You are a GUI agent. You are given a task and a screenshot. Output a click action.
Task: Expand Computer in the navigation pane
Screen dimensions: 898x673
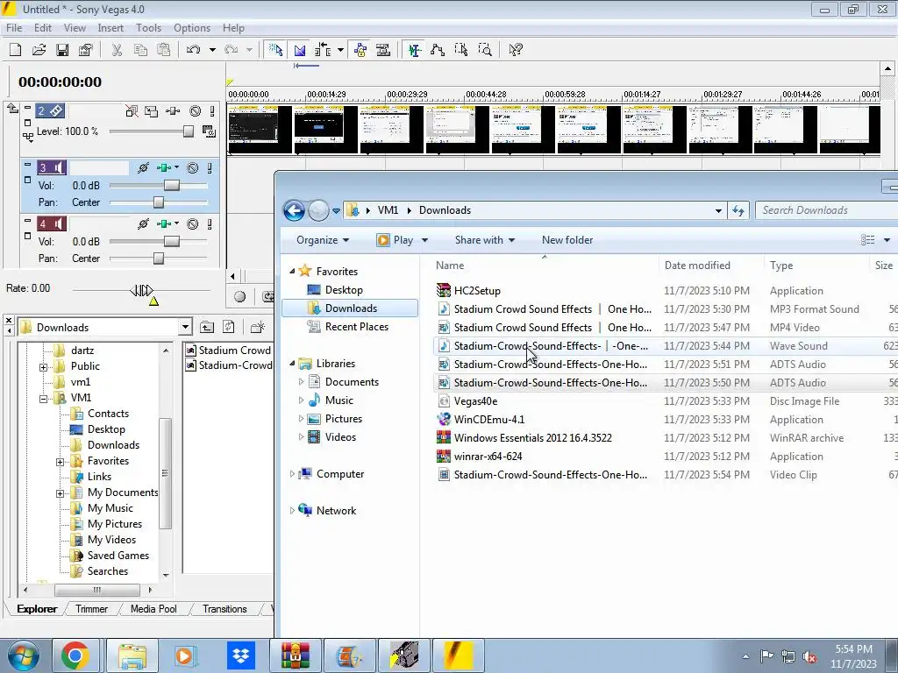click(292, 474)
